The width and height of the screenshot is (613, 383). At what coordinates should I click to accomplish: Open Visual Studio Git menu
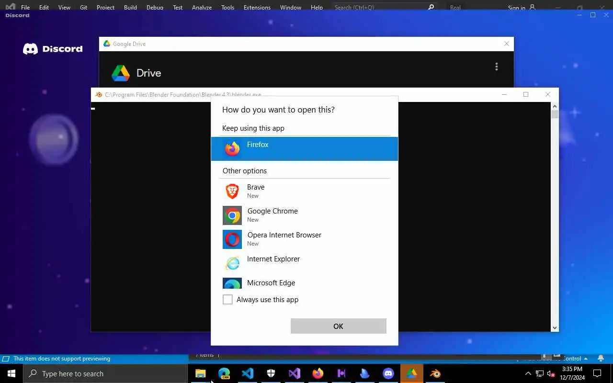click(x=84, y=8)
